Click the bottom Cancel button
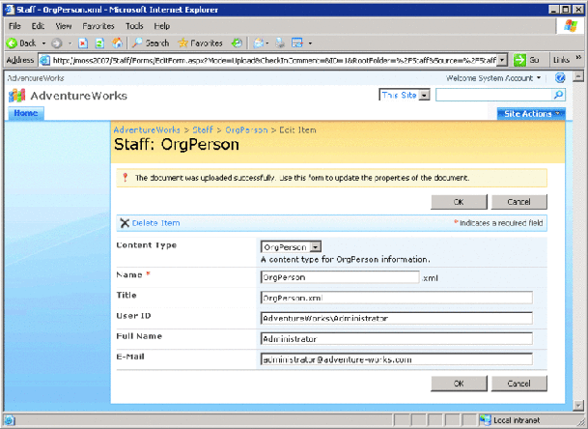Viewport: 588px width, 429px height. (x=519, y=384)
